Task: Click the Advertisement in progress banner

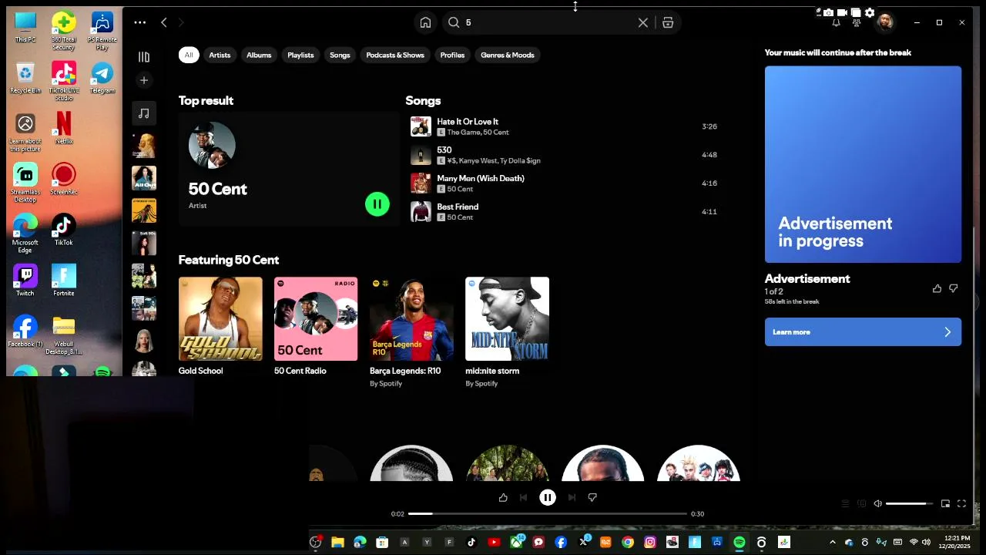Action: (x=863, y=164)
